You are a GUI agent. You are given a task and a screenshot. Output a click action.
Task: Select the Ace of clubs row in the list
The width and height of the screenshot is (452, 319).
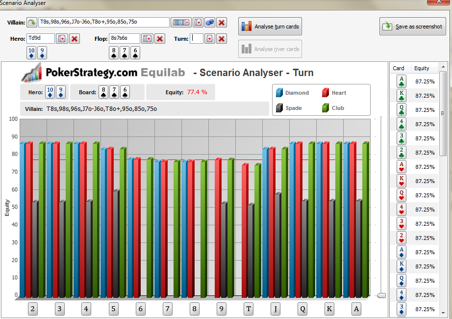point(415,81)
